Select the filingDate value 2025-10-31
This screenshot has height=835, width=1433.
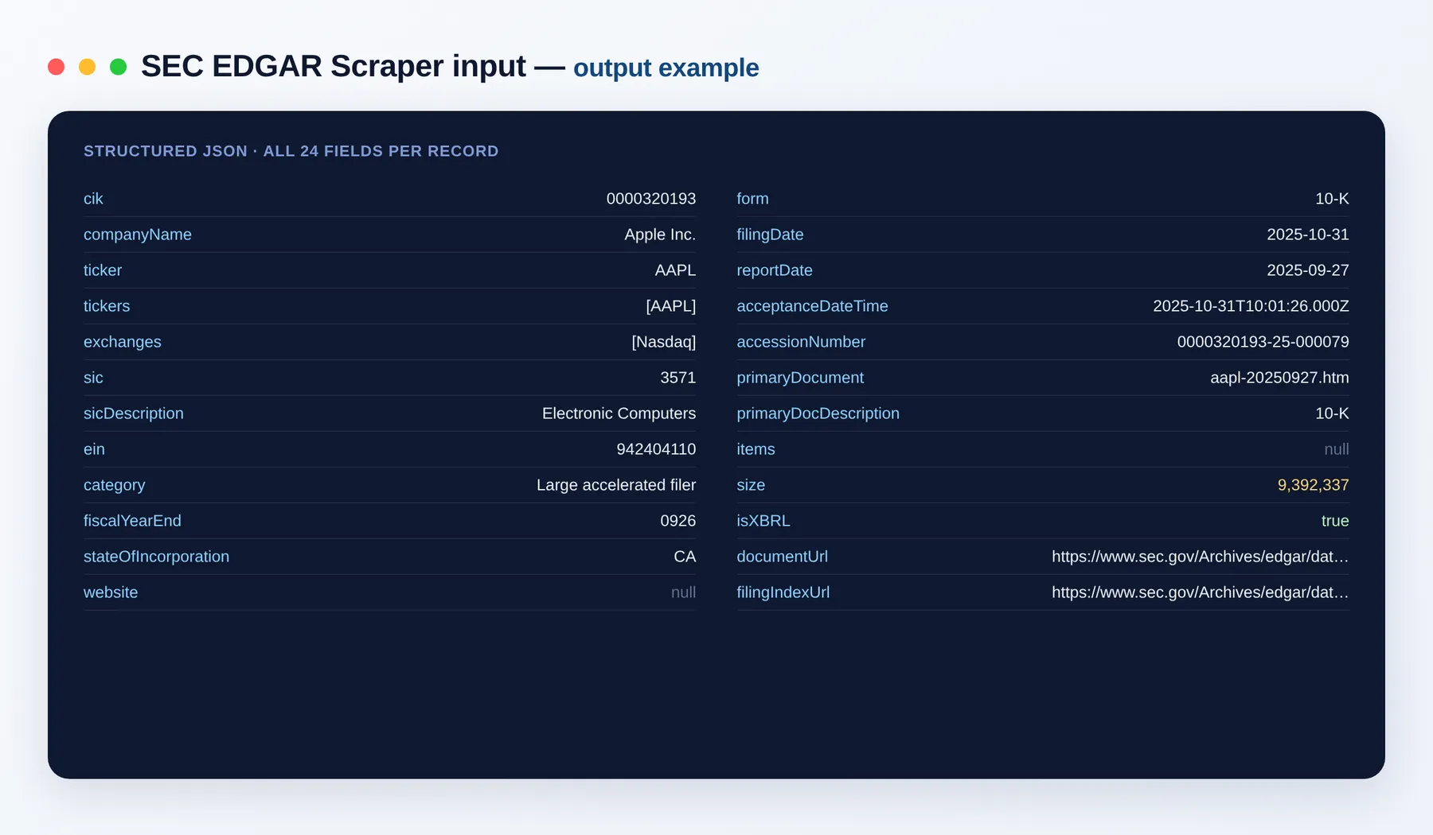pyautogui.click(x=1308, y=235)
